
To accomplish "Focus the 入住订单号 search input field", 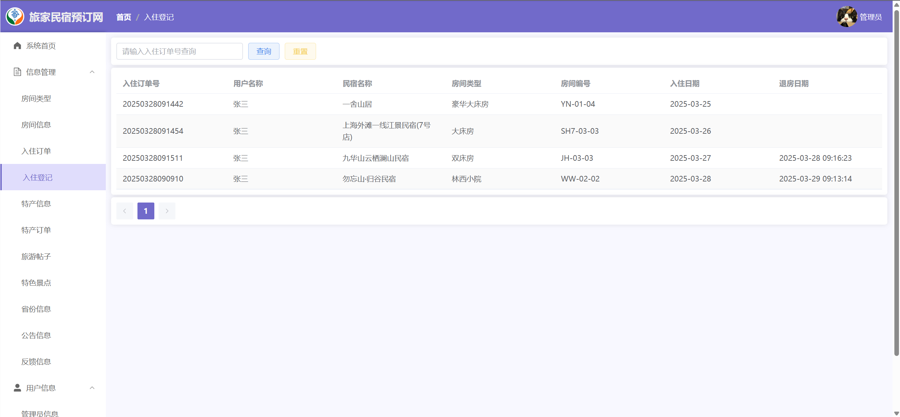I will coord(179,51).
